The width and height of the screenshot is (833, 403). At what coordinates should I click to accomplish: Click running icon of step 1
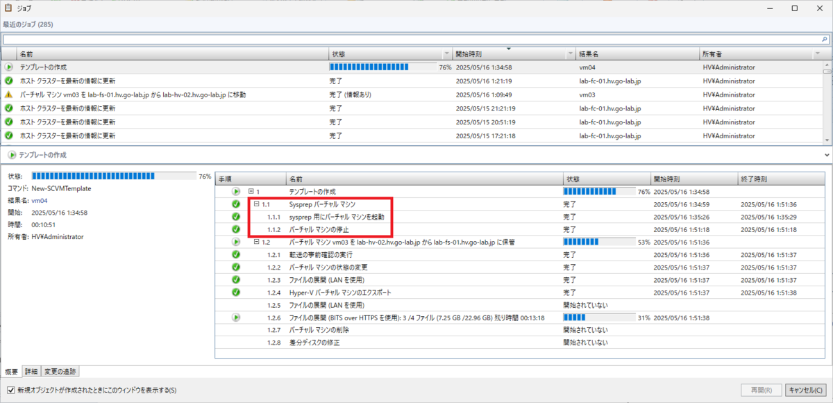(x=236, y=191)
